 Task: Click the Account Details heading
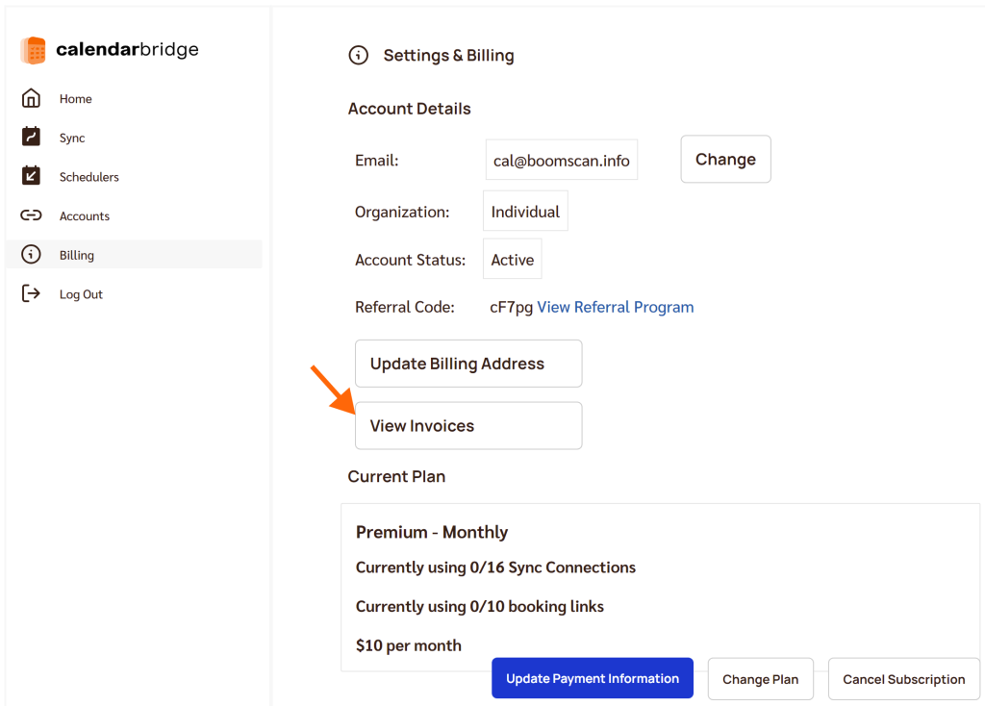click(410, 109)
